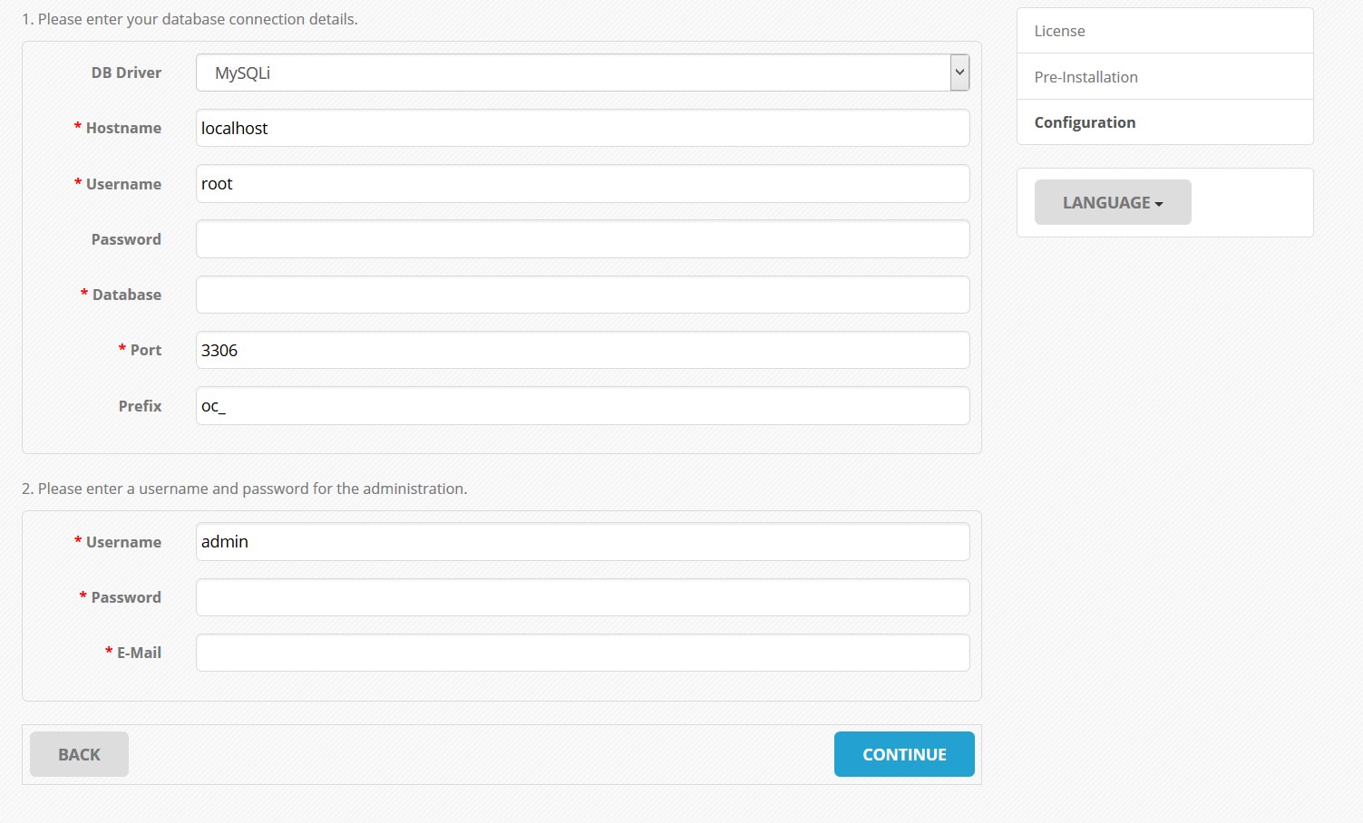Click the empty database Password field
Viewport: 1363px width, 823px height.
[x=582, y=239]
